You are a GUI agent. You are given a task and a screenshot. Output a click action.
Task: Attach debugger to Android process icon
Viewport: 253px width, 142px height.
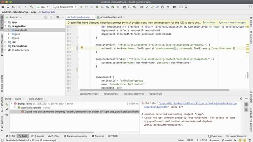(113, 7)
